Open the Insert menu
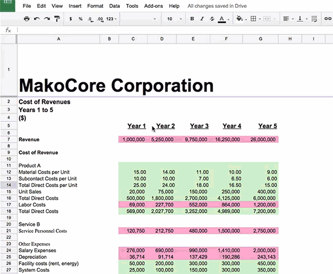Viewport: 333px width, 274px height. coord(75,6)
